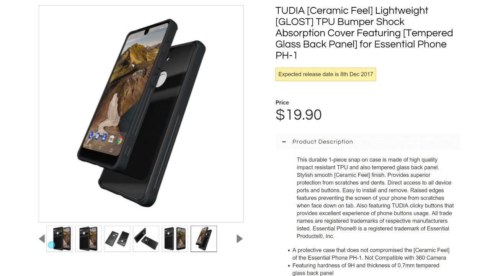The height and width of the screenshot is (276, 490).
Task: Click the previous thumbnails left arrow
Action: click(42, 239)
